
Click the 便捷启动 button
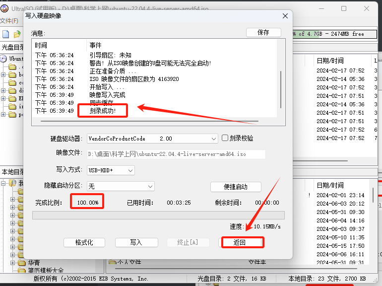[x=236, y=187]
